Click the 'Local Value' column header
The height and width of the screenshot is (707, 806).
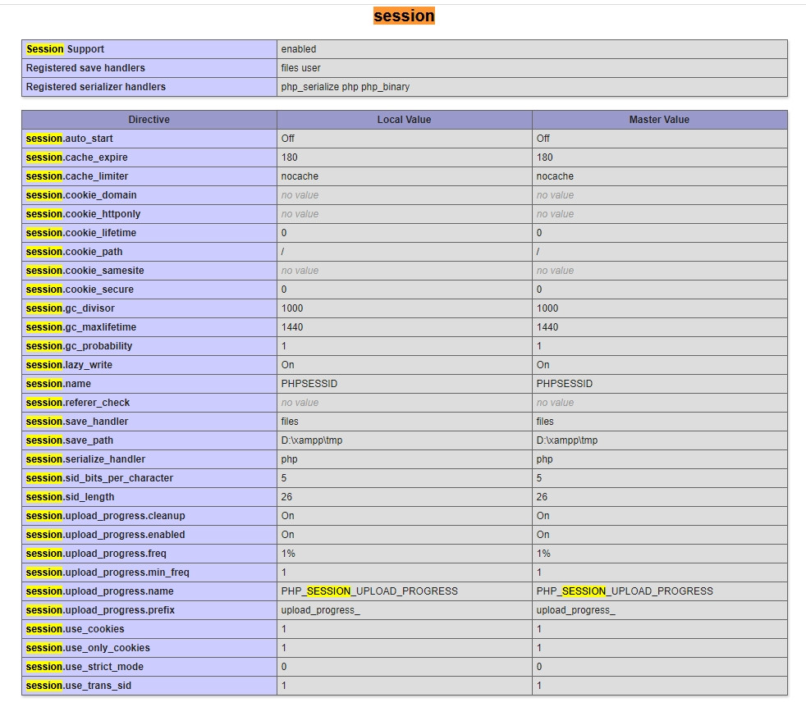pyautogui.click(x=404, y=119)
